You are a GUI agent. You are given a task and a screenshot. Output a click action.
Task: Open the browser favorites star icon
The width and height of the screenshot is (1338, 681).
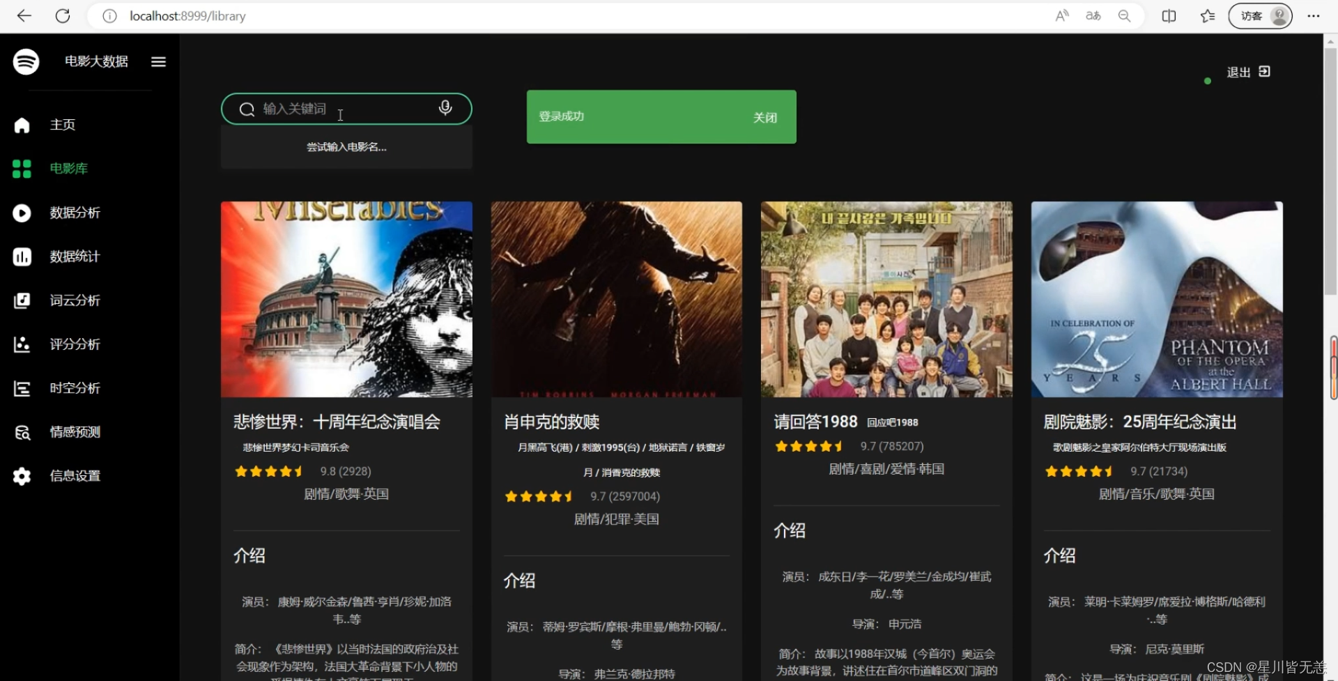point(1208,15)
